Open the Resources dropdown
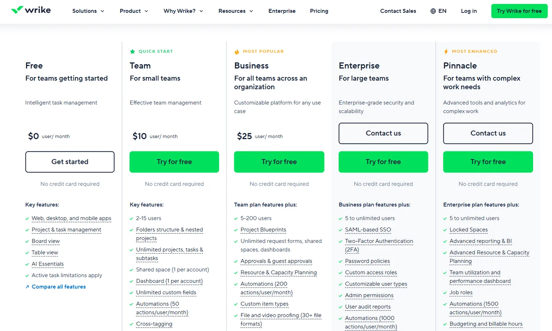Viewport: 552px width, 331px height. pyautogui.click(x=236, y=11)
